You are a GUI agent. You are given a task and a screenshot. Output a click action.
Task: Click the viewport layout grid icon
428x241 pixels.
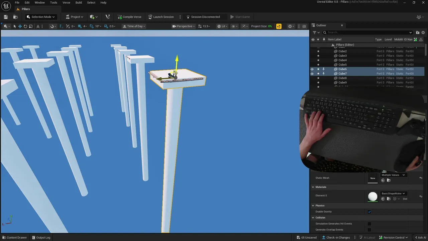coord(304,26)
